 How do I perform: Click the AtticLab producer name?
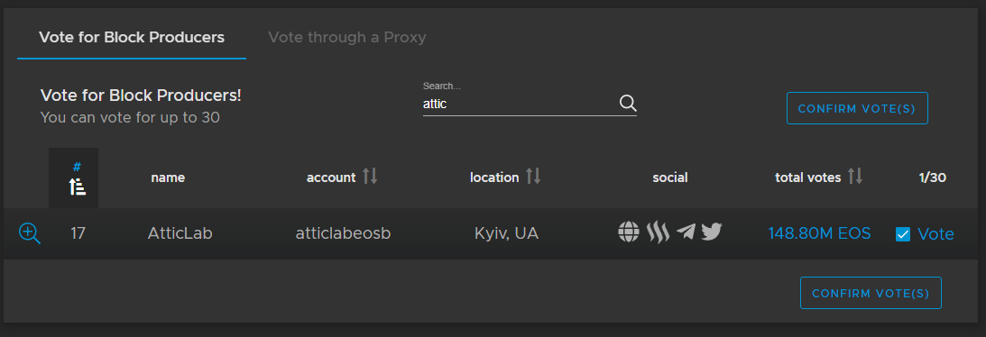coord(180,233)
